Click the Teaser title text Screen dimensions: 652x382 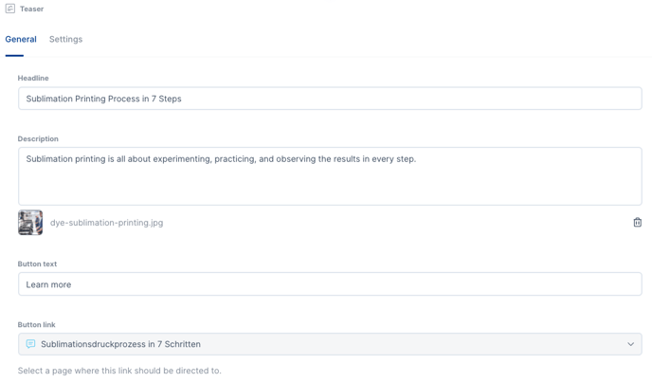pos(32,9)
